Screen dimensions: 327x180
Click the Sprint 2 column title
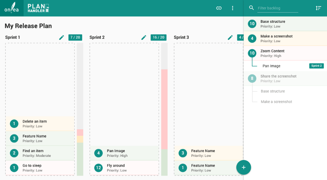pos(97,37)
